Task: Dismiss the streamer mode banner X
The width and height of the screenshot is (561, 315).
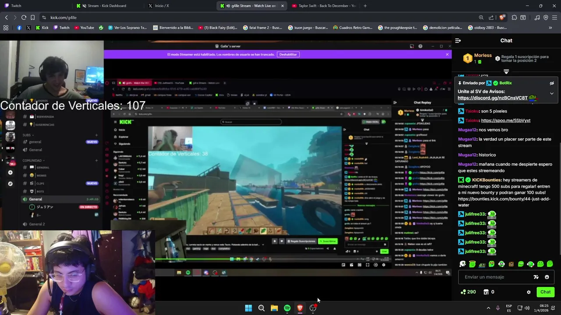Action: point(447,54)
